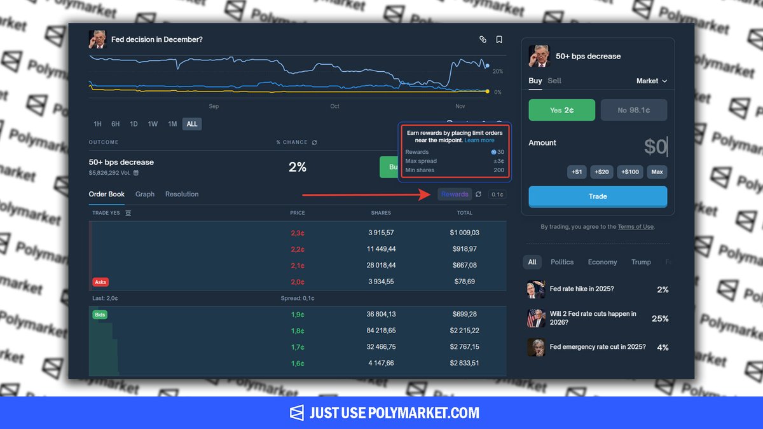
Task: Select the Buy tab in trade panel
Action: point(535,81)
